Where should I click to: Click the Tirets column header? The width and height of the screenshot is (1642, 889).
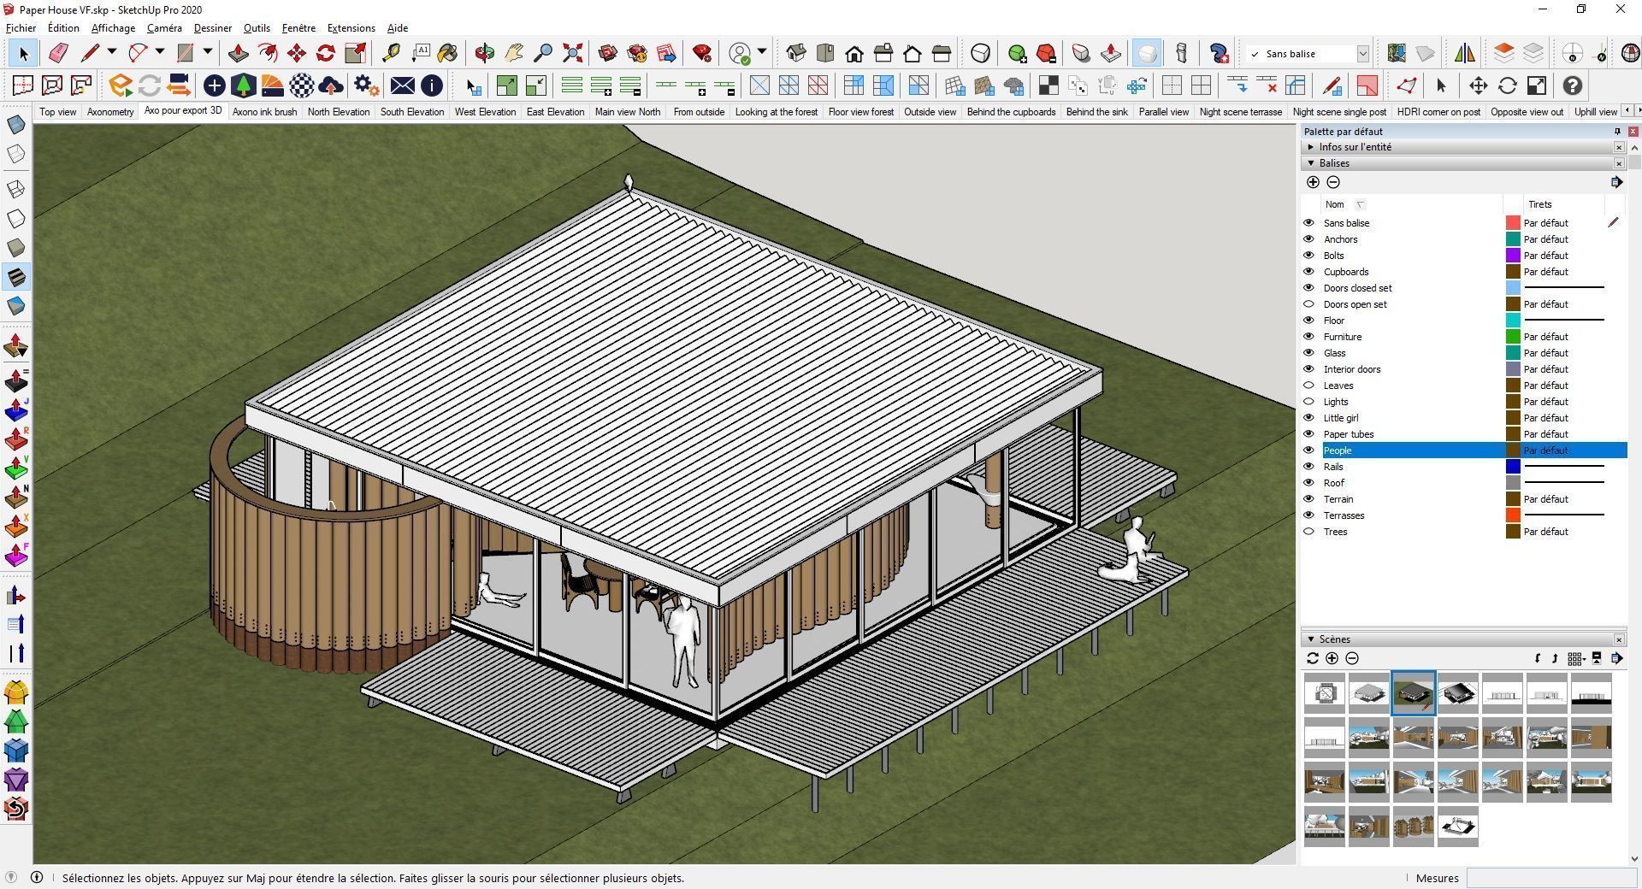click(1539, 204)
